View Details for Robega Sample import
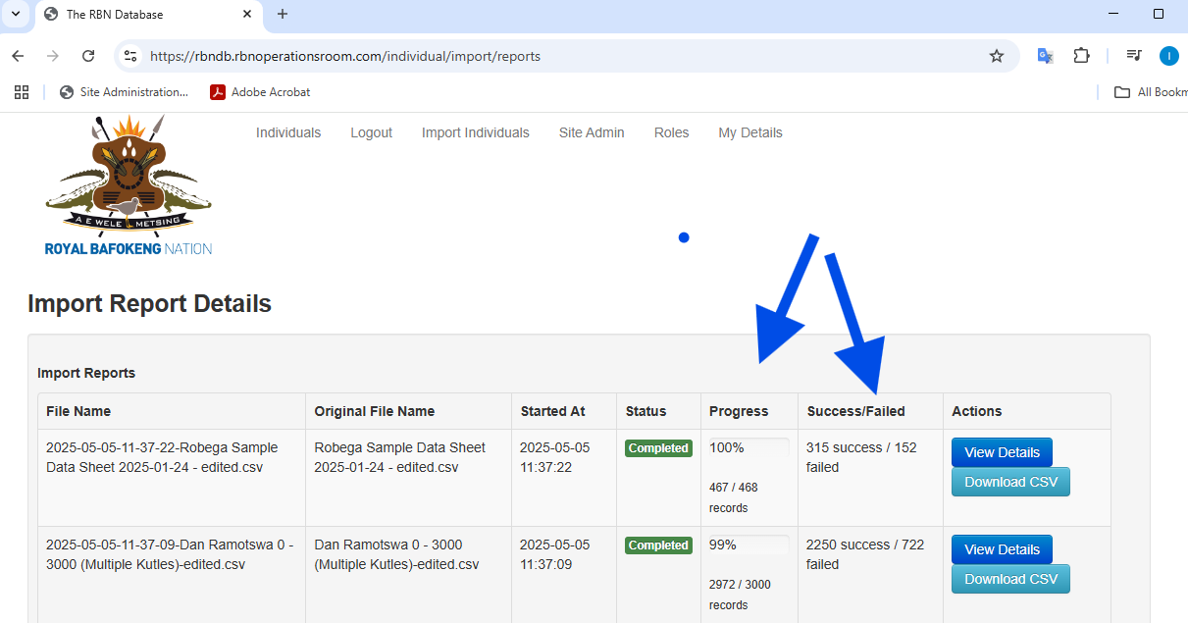Image resolution: width=1188 pixels, height=623 pixels. (x=1002, y=452)
